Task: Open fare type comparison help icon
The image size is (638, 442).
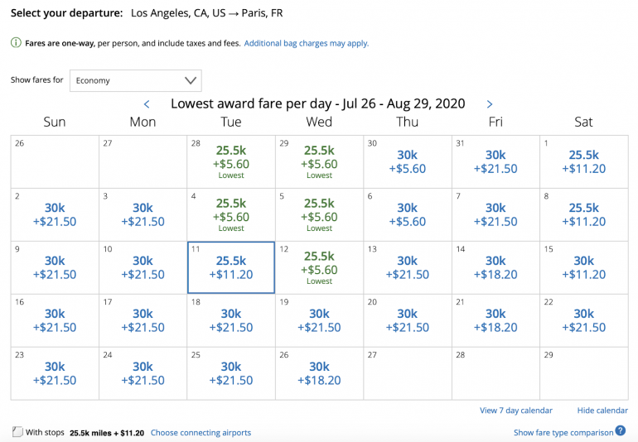Action: pos(621,431)
